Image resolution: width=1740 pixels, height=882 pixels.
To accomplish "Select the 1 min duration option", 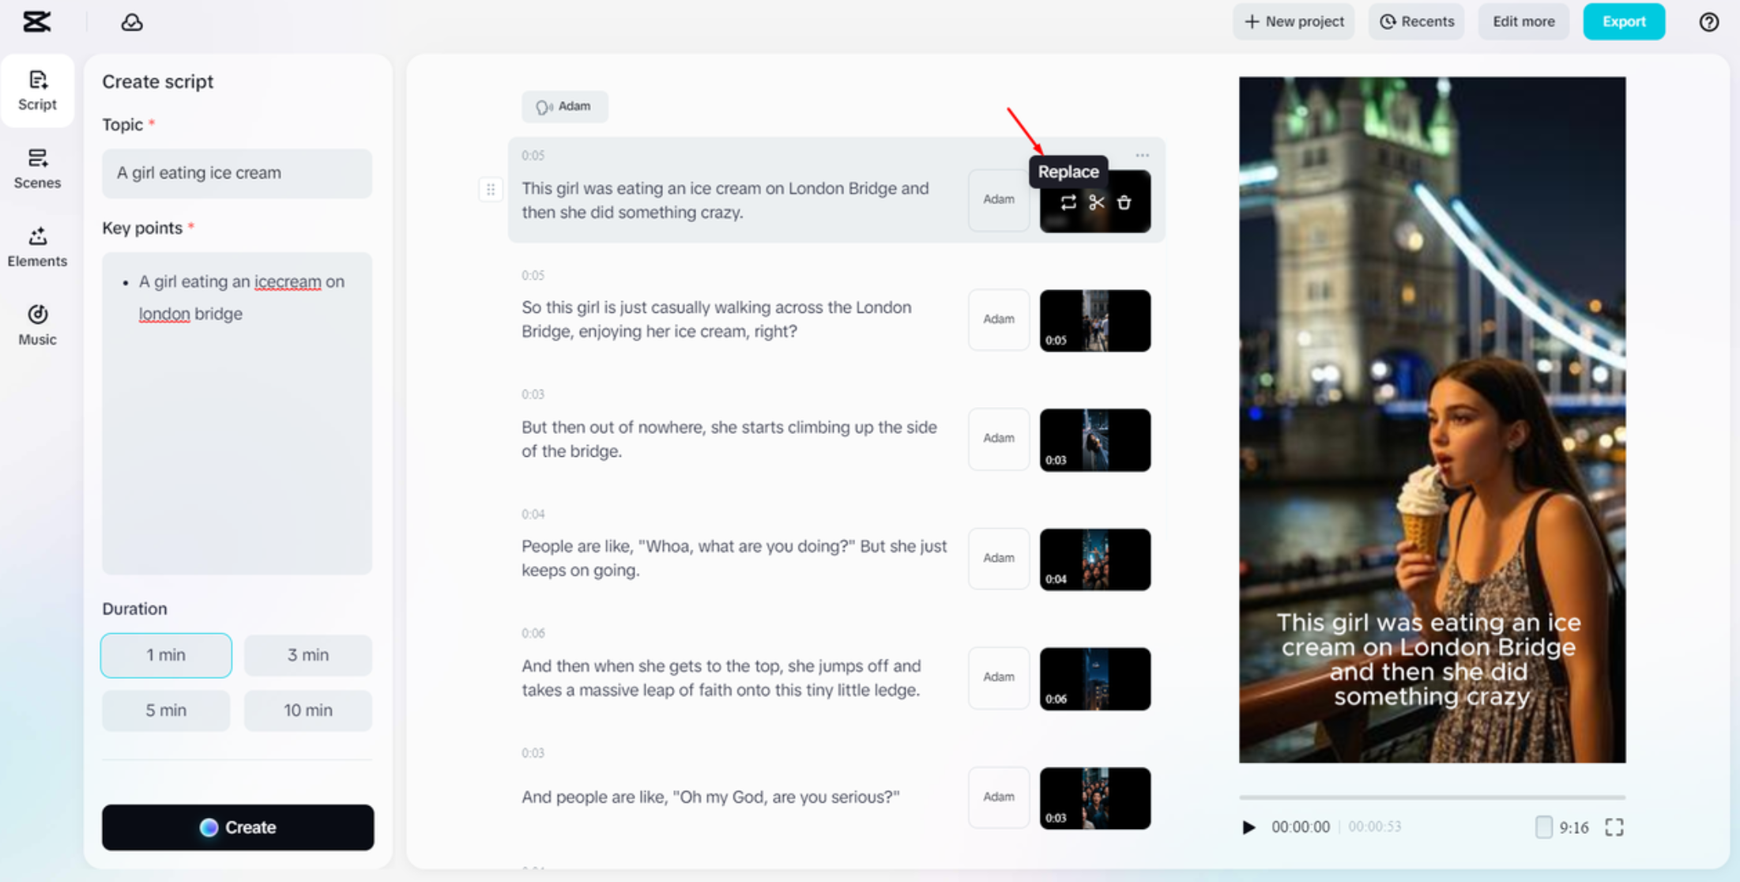I will pyautogui.click(x=166, y=654).
